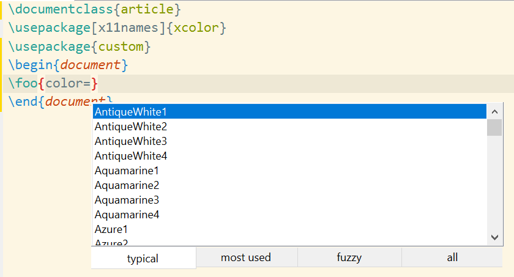Place cursor in \documentclass{article} line
The width and height of the screenshot is (514, 277).
click(x=95, y=9)
